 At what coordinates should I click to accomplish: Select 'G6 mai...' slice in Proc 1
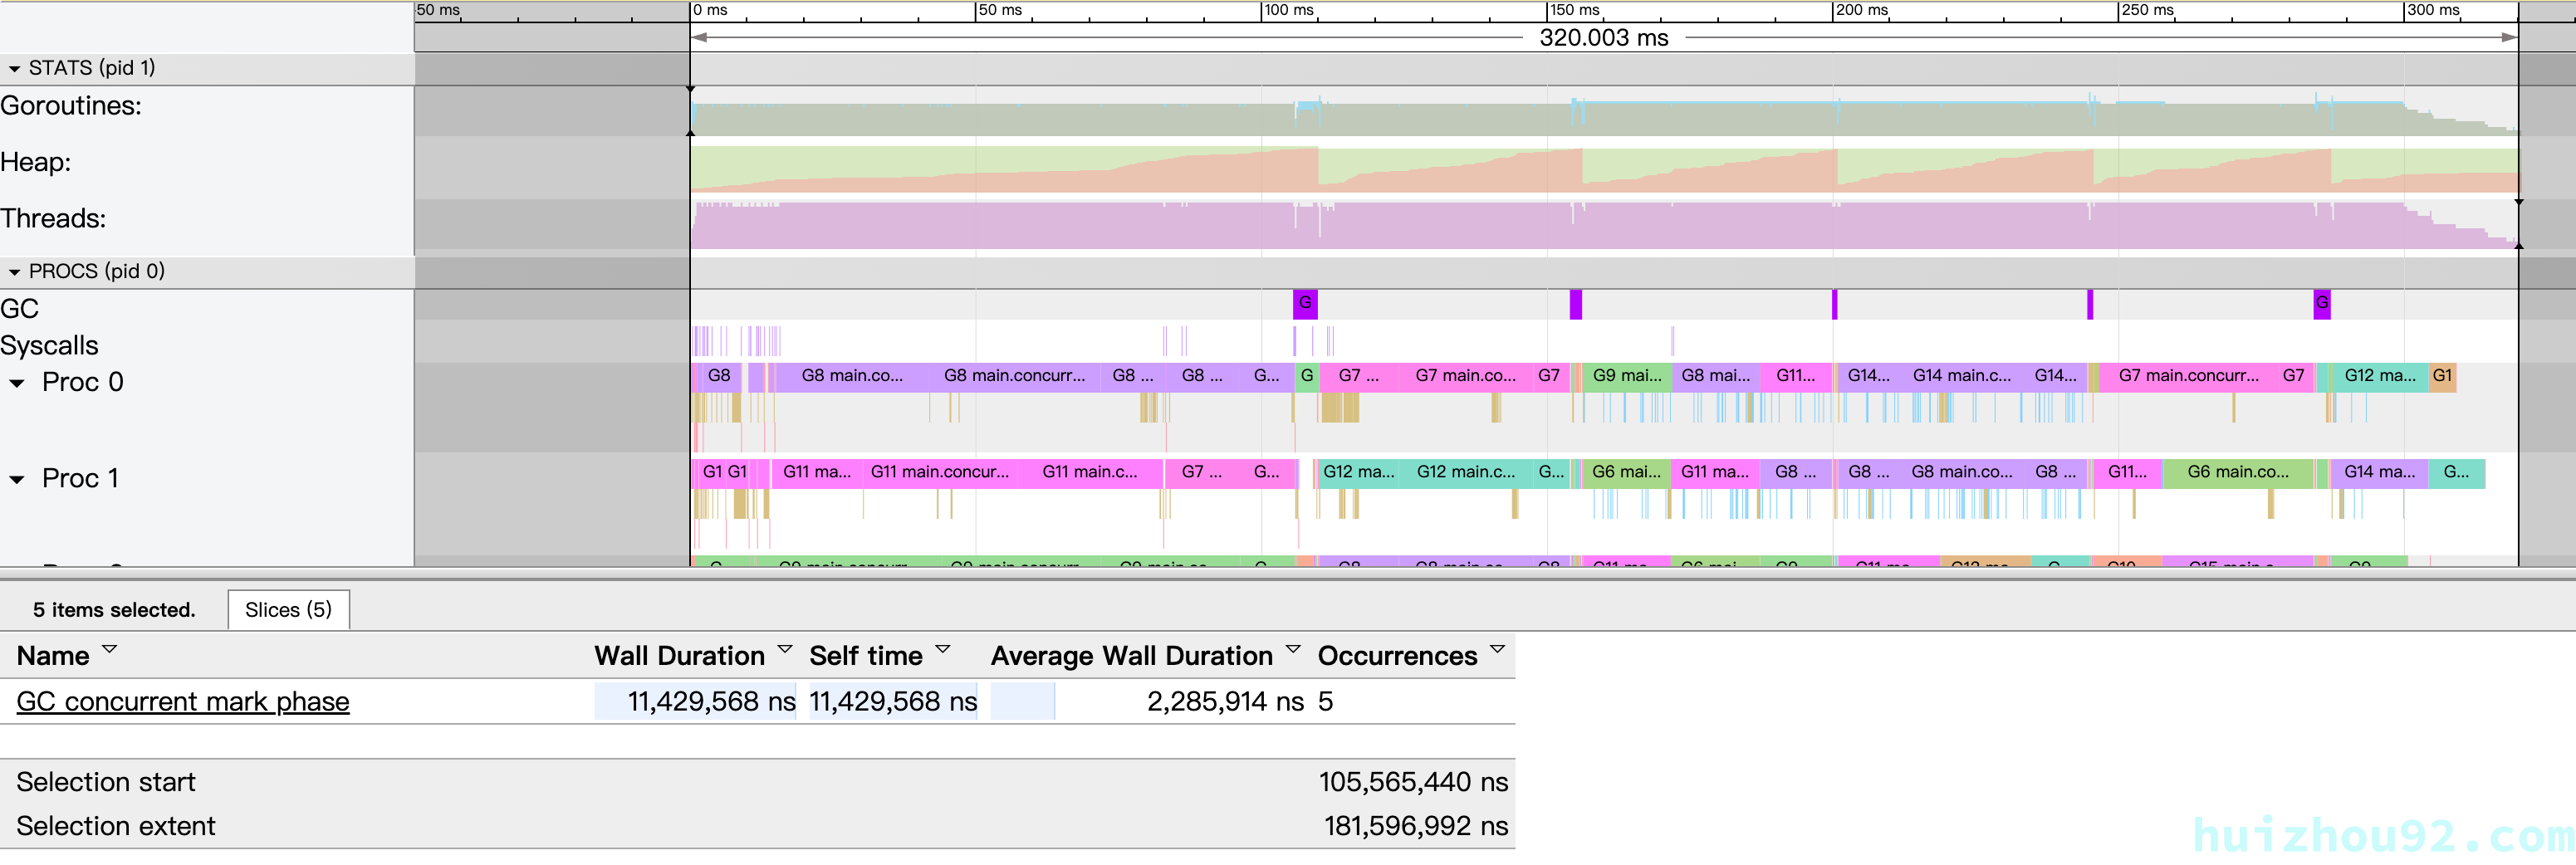point(1626,473)
